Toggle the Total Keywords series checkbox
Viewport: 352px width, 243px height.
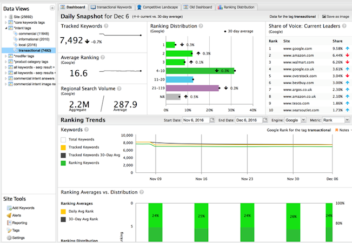point(63,140)
